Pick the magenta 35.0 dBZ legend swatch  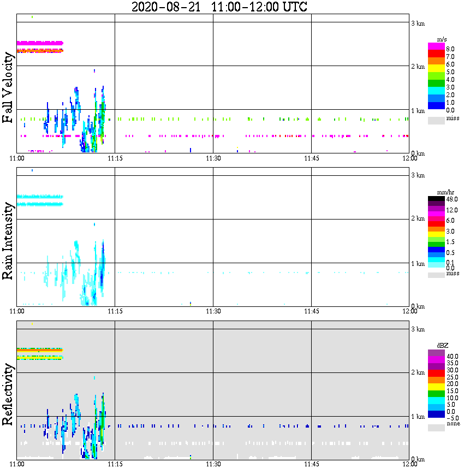click(x=436, y=359)
